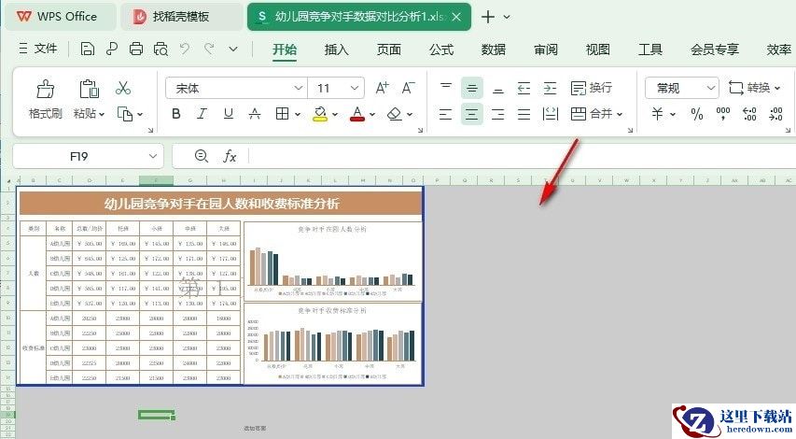
Task: Switch to the 页面 ribbon tab
Action: tap(389, 50)
